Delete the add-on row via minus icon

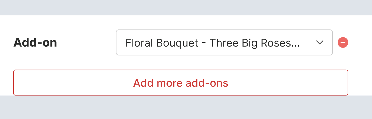tap(343, 43)
